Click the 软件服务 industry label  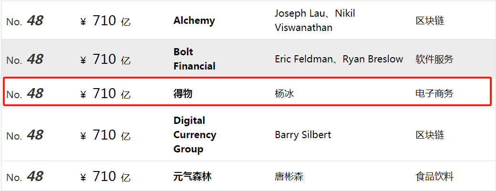(x=434, y=60)
